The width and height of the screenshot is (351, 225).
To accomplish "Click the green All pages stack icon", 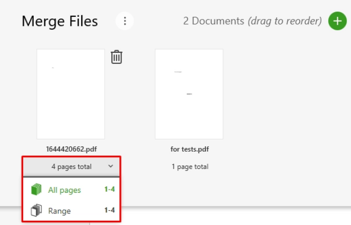I will (x=36, y=190).
